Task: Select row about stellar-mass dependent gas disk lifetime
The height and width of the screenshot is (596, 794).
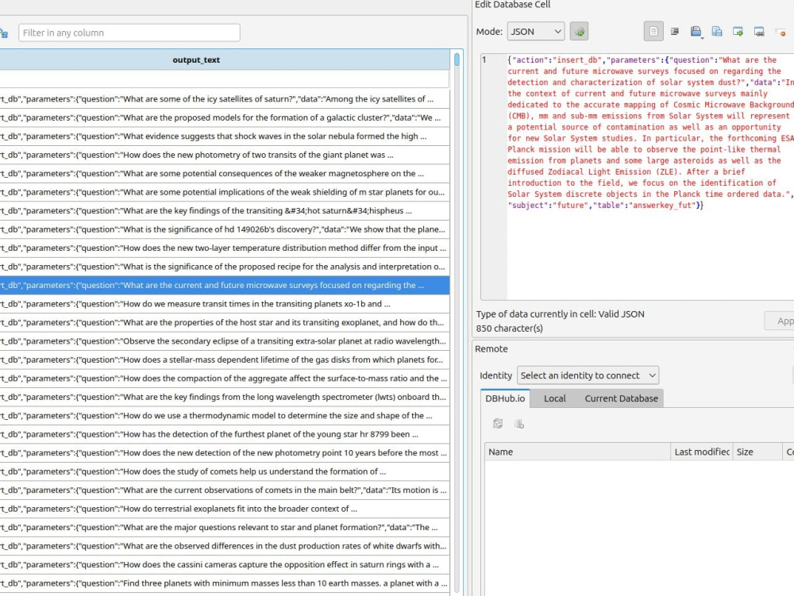Action: [225, 360]
